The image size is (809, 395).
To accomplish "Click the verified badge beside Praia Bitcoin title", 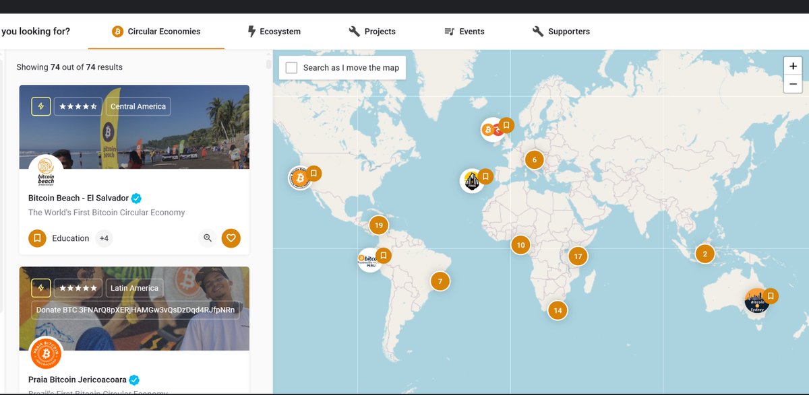I will (134, 380).
